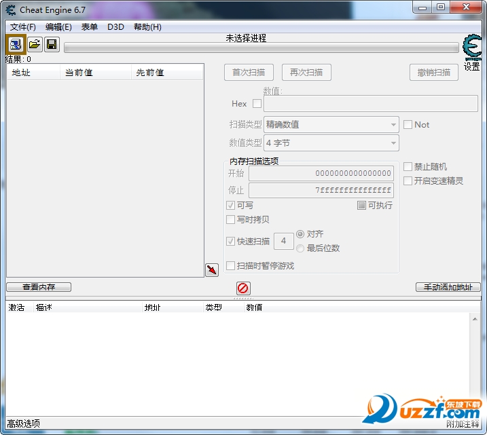The image size is (487, 435).
Task: Open the 表单 menu
Action: pos(90,27)
